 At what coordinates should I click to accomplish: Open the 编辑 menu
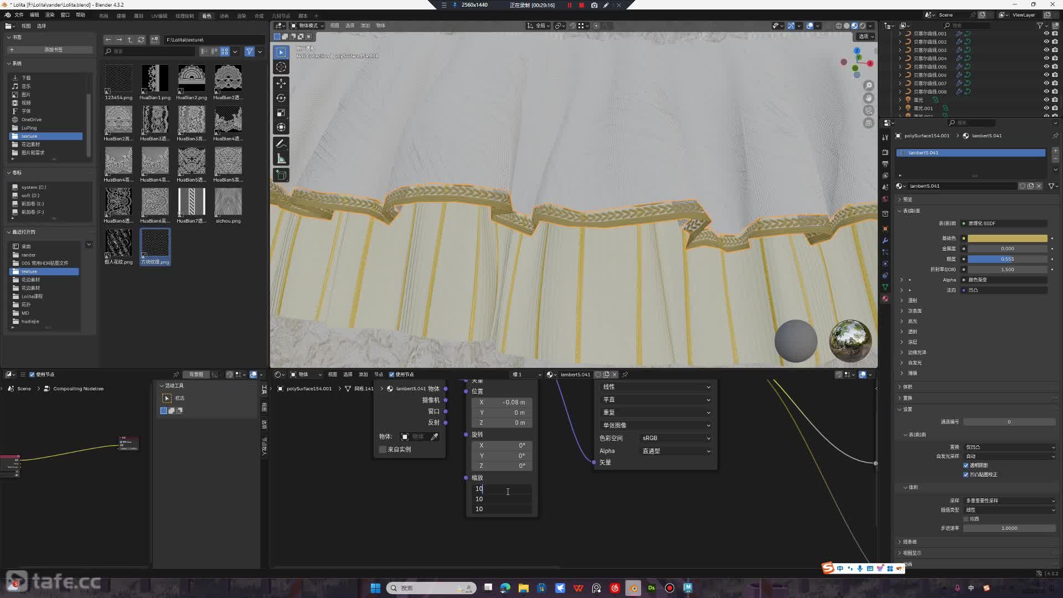[x=34, y=15]
